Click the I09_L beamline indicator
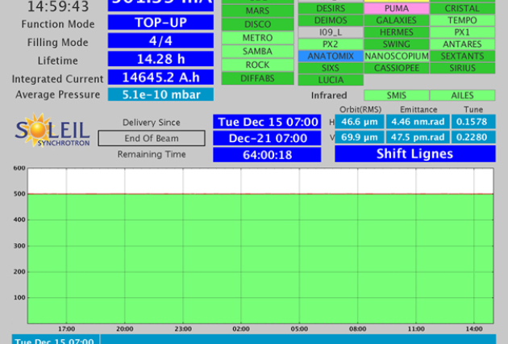Screen dimensions: 508x344 coord(331,32)
